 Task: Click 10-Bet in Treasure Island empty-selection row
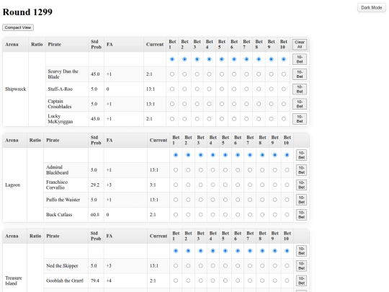point(301,251)
